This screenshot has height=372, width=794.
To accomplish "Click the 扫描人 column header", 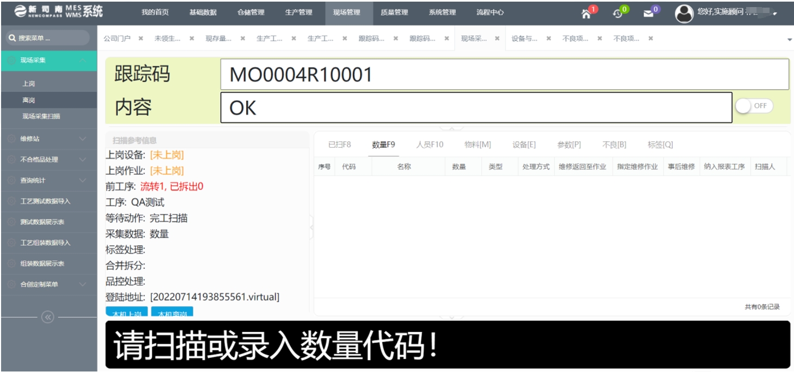I will [765, 167].
